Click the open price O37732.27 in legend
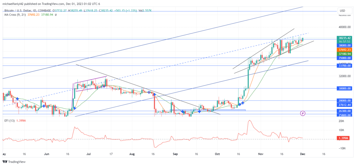This screenshot has height=166, width=356. point(60,10)
